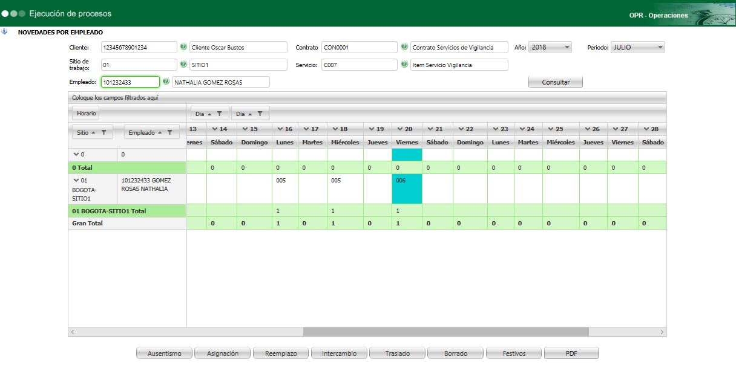Click the Traslado button
This screenshot has height=377, width=736.
click(x=397, y=353)
